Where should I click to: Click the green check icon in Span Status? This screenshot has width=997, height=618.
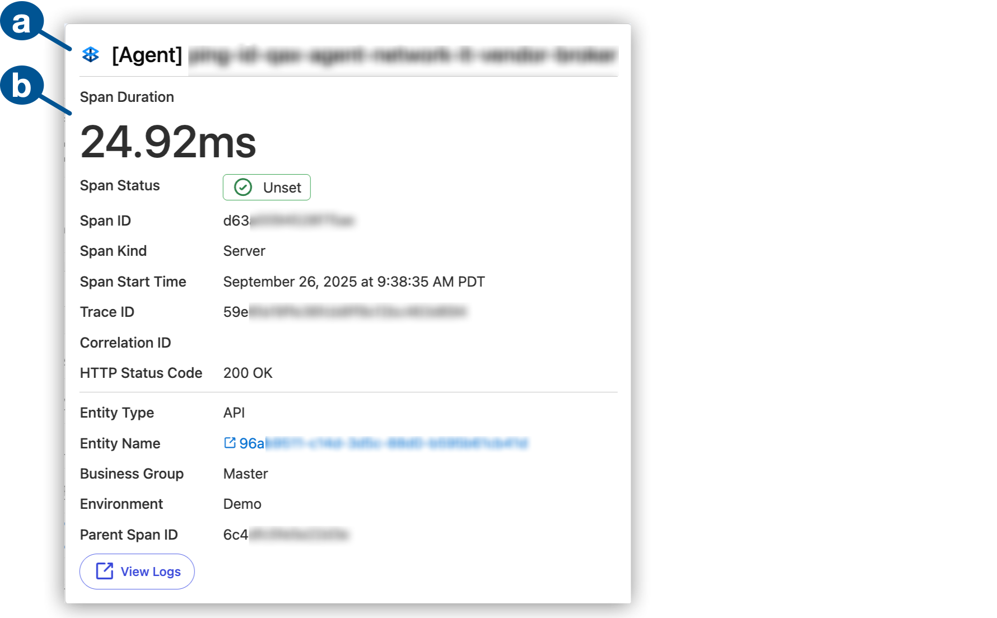(x=243, y=187)
